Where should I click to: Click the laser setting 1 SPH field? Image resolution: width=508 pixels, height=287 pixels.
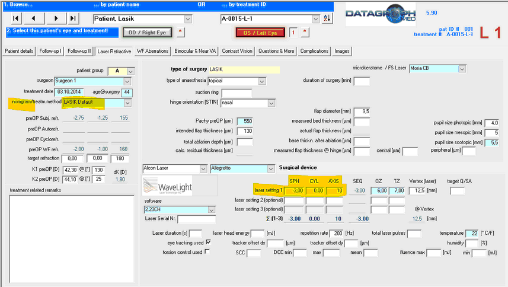(x=295, y=190)
